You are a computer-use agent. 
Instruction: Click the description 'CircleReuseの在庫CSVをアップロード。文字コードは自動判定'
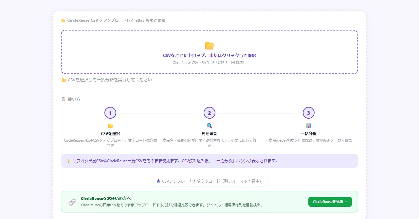coord(110,143)
